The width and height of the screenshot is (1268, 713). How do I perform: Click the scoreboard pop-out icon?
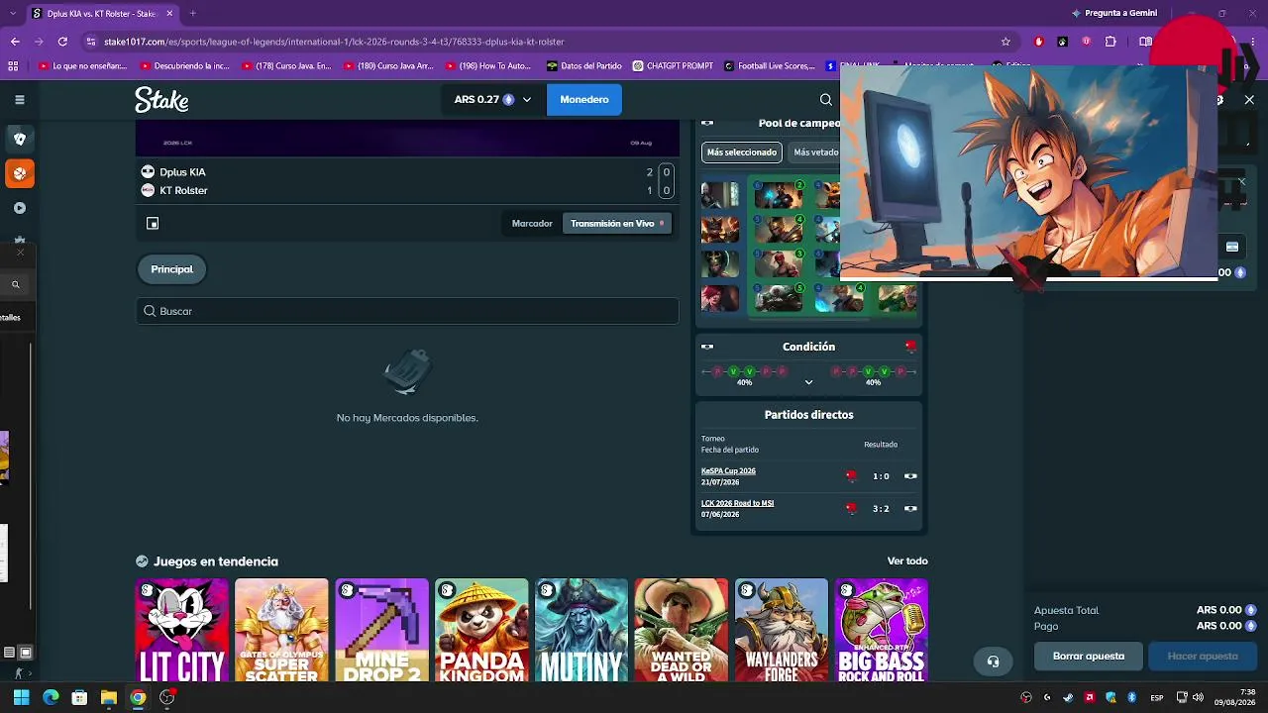153,224
